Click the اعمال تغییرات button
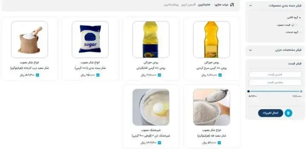 271,113
